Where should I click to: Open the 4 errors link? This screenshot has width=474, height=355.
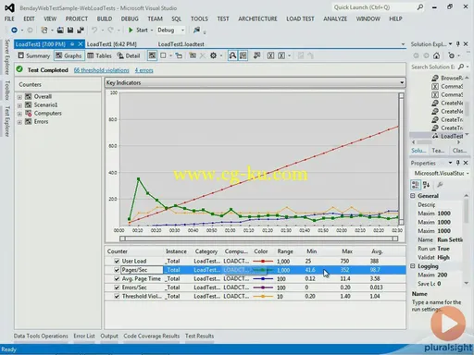click(143, 70)
